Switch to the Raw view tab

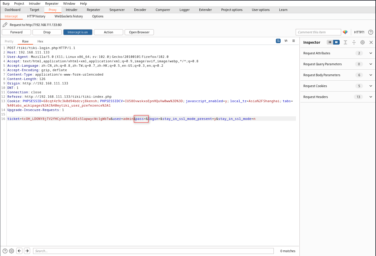click(x=25, y=41)
